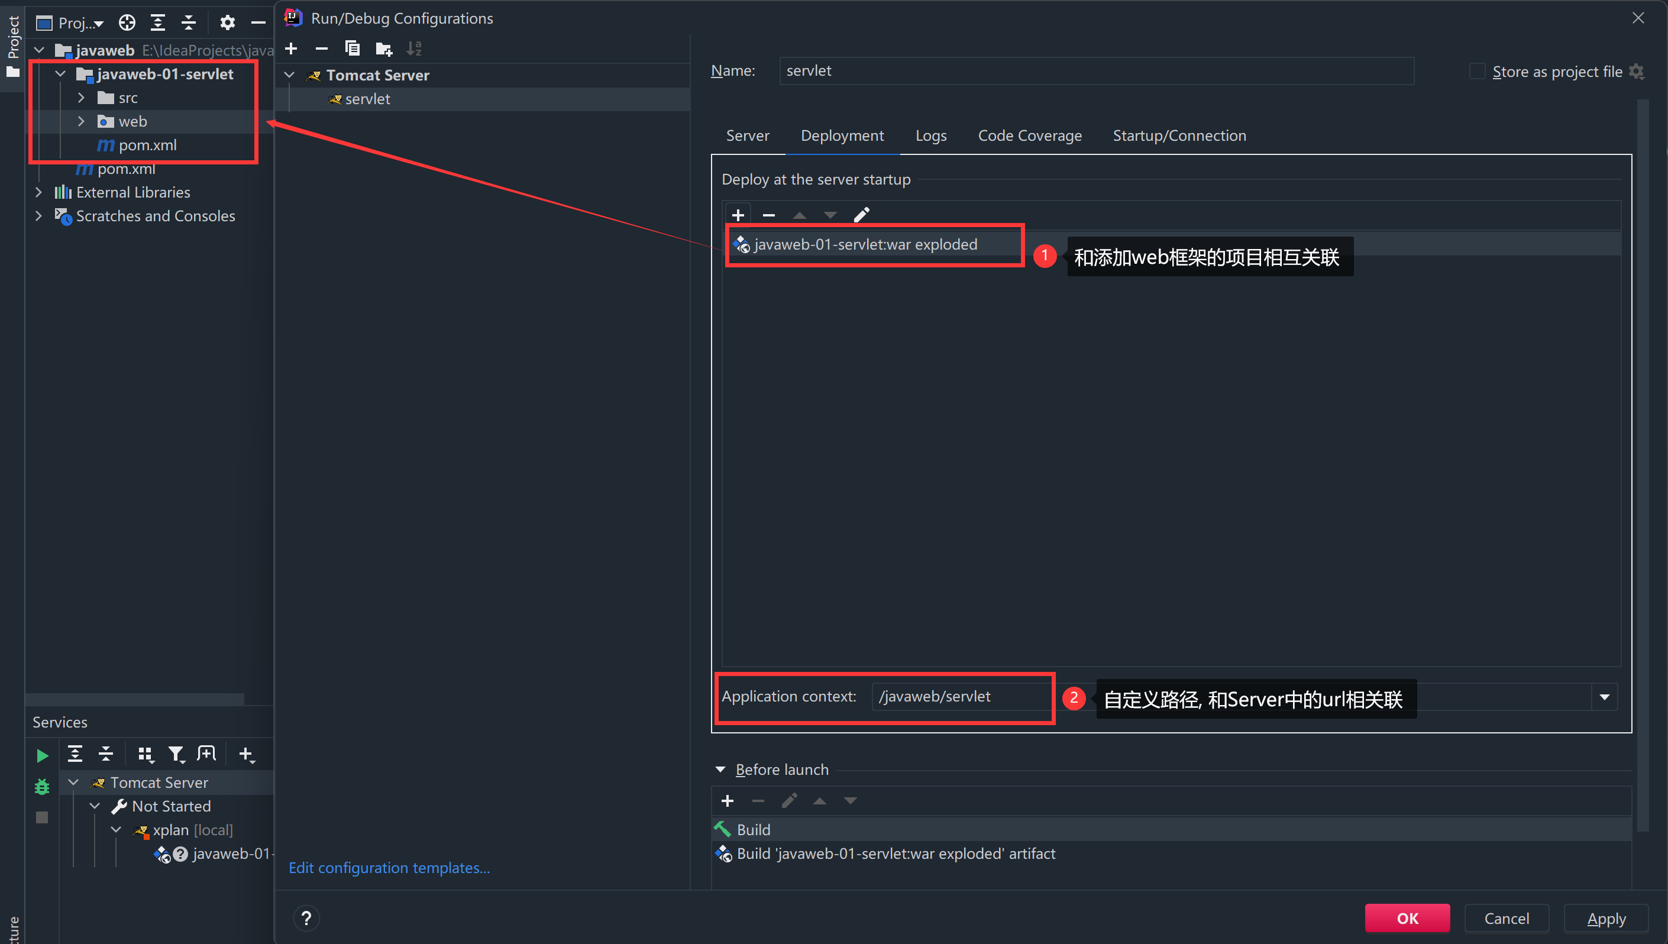Select the javaweb-01-servlet:war exploded artifact

pyautogui.click(x=865, y=244)
